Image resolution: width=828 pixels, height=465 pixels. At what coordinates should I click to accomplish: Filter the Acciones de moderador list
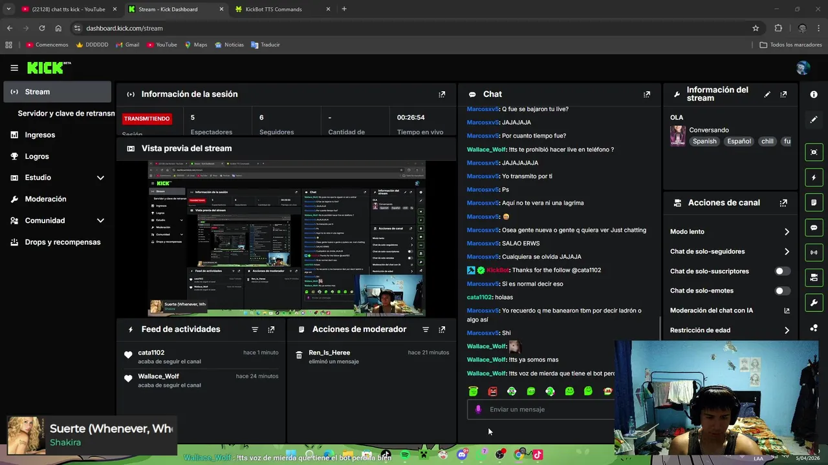(426, 329)
